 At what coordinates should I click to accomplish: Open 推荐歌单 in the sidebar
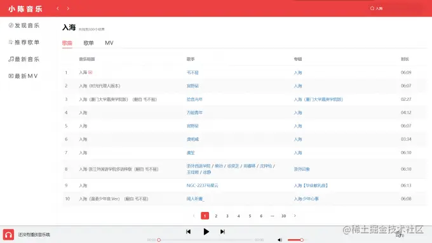click(x=24, y=42)
